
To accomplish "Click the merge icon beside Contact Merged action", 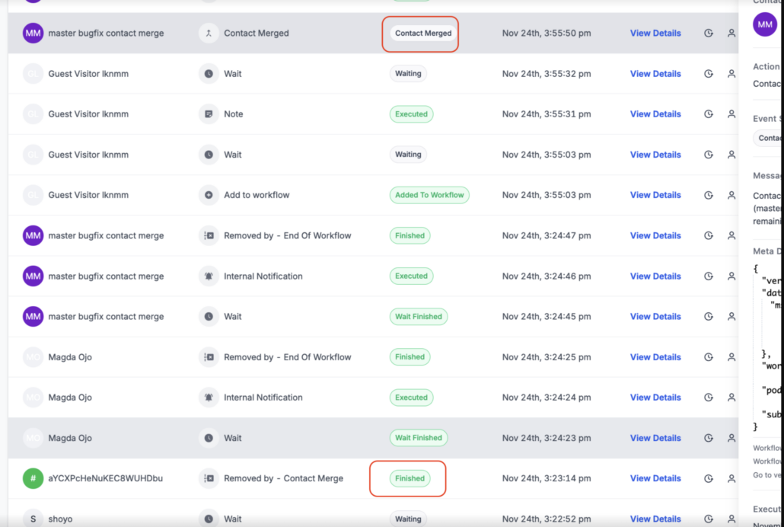I will coord(209,34).
